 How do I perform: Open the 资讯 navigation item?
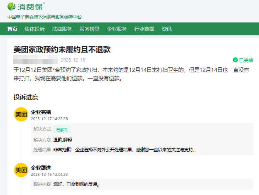coord(166,29)
